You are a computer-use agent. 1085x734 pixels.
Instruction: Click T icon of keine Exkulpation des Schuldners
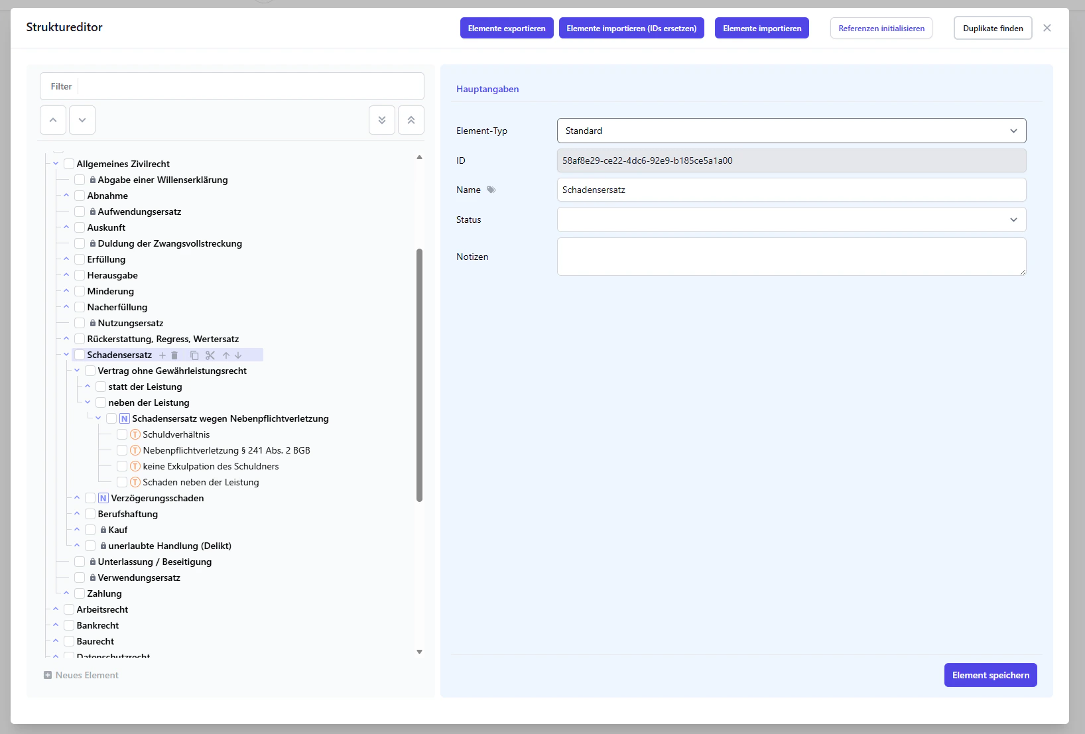135,466
